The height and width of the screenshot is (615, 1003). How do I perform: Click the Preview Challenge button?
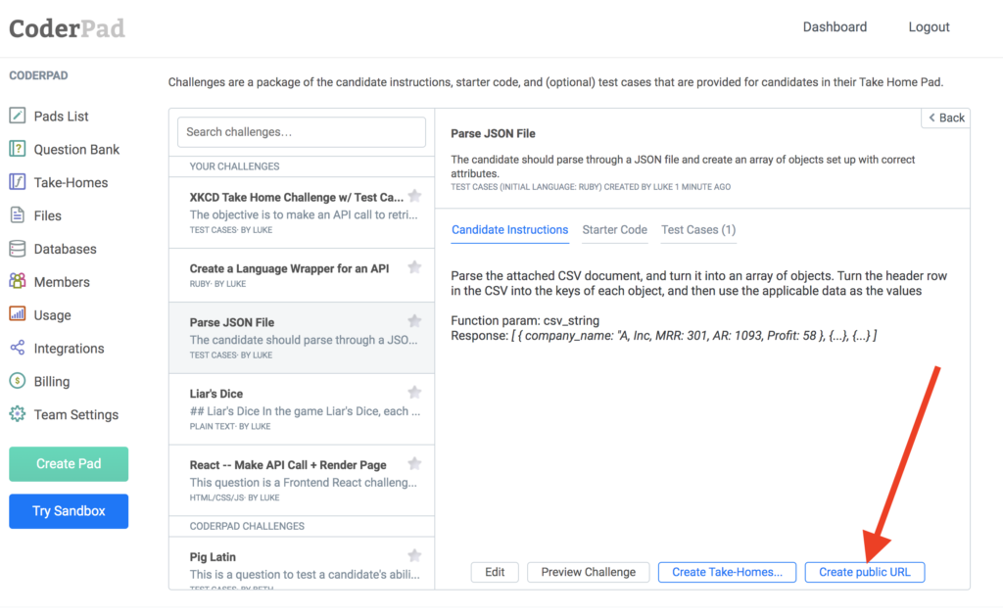(x=589, y=572)
